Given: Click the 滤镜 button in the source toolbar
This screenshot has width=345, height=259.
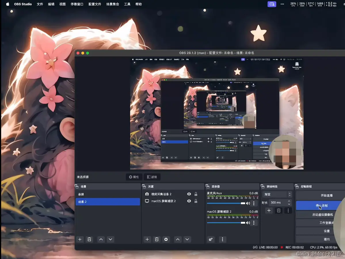Looking at the screenshot, I should (x=152, y=177).
